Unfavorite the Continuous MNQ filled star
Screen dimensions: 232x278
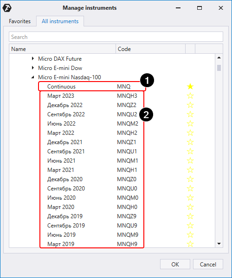(x=190, y=87)
